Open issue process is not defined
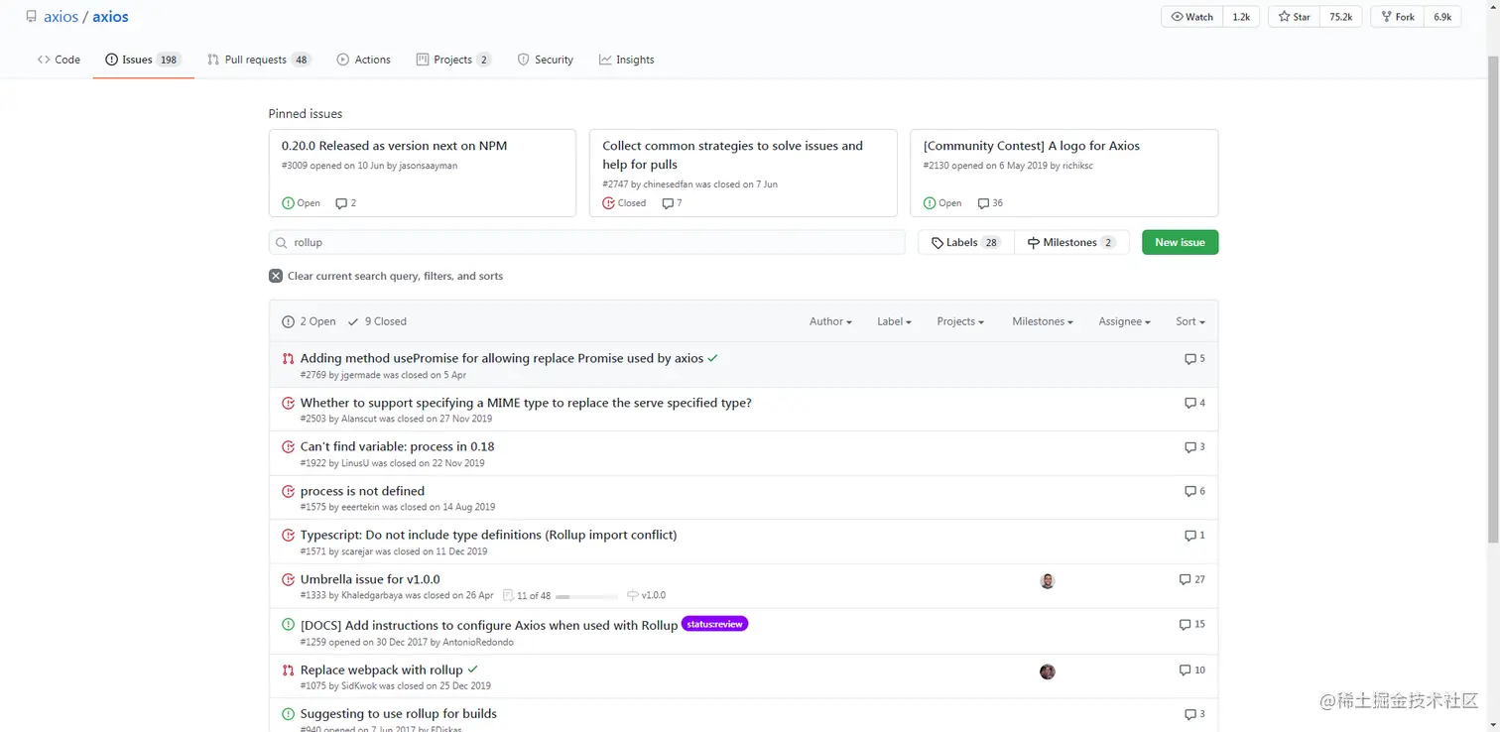Screen dimensions: 1500x732 362,491
